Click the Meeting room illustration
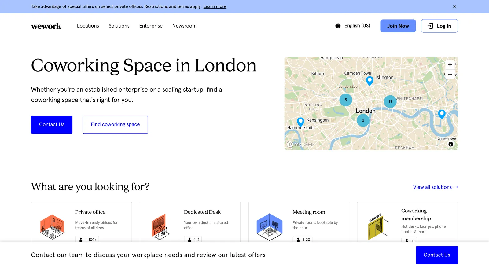 point(269,227)
